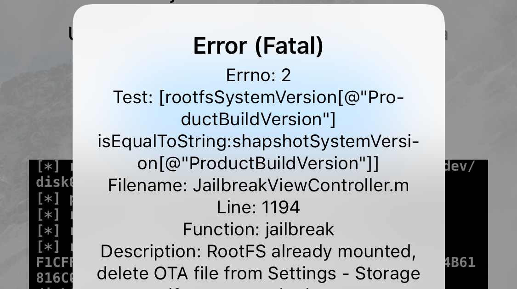Click the partly hidden "U" label behind dialog
This screenshot has width=517, height=289.
tap(70, 34)
